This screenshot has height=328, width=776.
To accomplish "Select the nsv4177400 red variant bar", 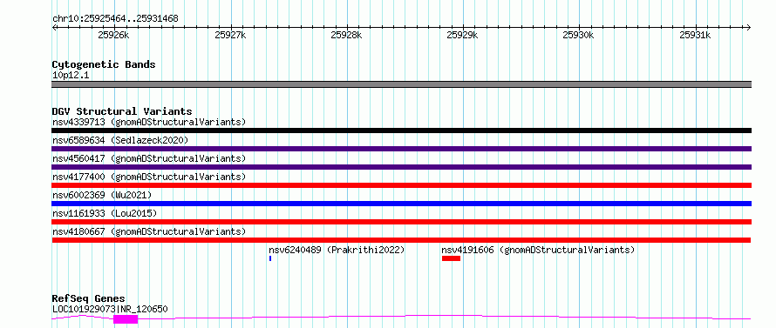I will click(401, 185).
